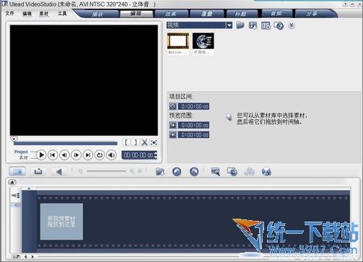Switch to the 效果 (Effect) step tab
Image resolution: width=363 pixels, height=262 pixels.
171,14
